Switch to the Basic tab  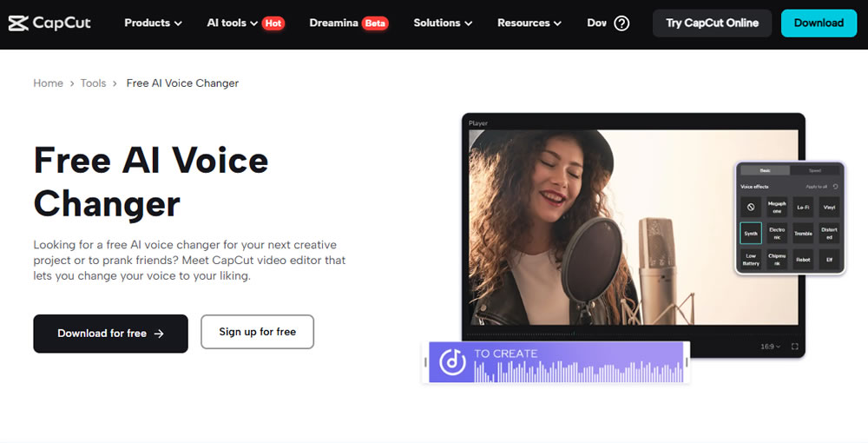(765, 170)
